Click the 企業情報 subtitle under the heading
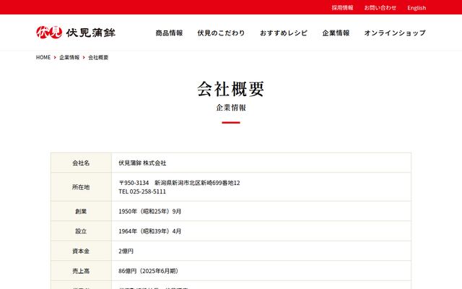462x289 pixels. point(231,108)
